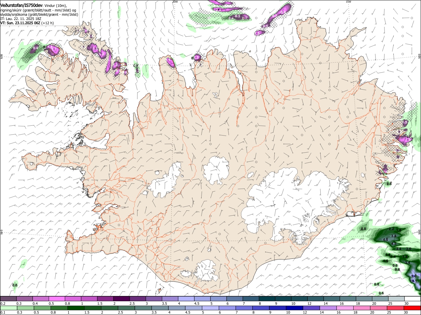Pick lower legend swatch between 8 and 9
The image size is (421, 315).
click(x=261, y=308)
